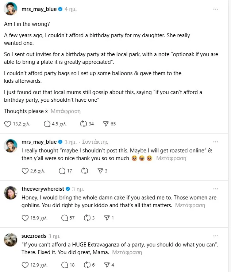Share the main post with 65 shares
The image size is (231, 272).
[106, 124]
